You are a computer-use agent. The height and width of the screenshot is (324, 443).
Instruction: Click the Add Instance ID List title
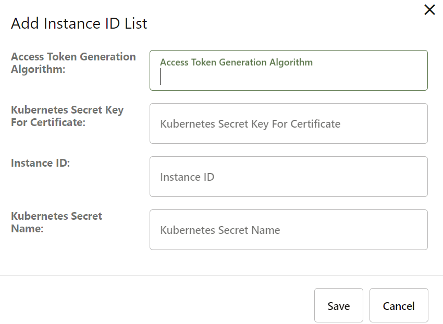coord(79,23)
